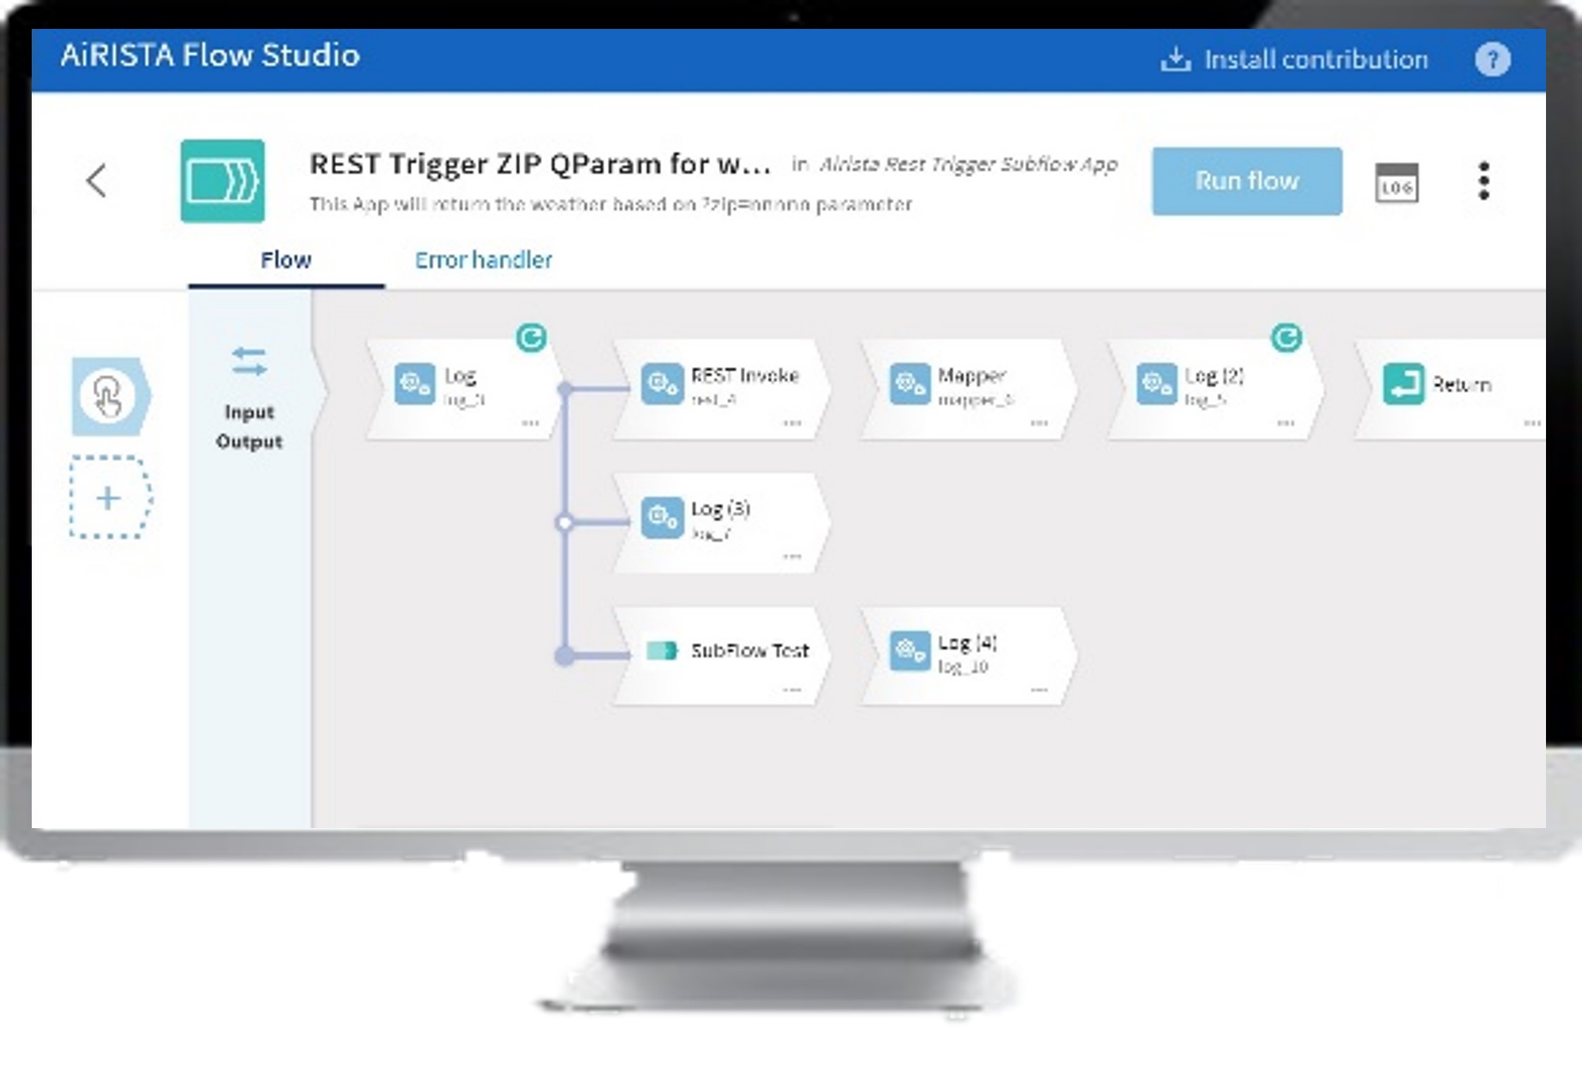The height and width of the screenshot is (1078, 1582).
Task: Open the REST Invoke ellipsis menu
Action: [792, 423]
